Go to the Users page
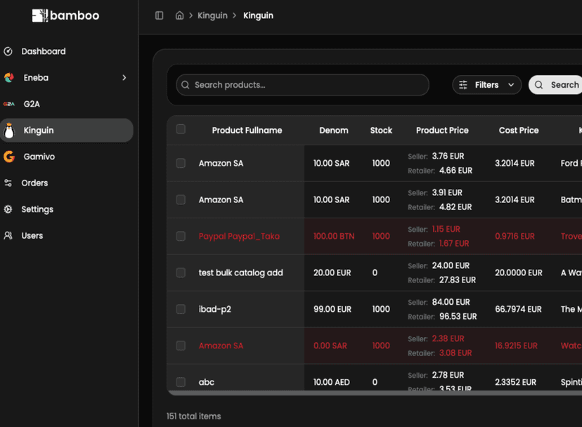 click(x=32, y=236)
